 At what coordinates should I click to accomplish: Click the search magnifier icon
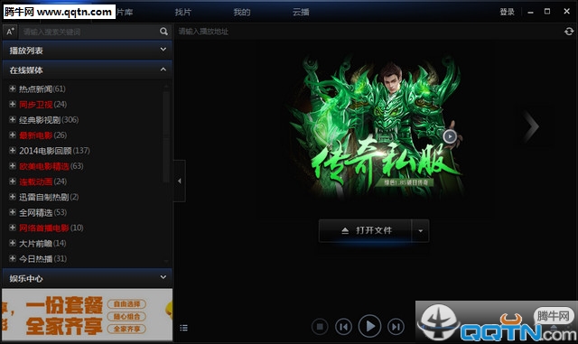pyautogui.click(x=163, y=32)
